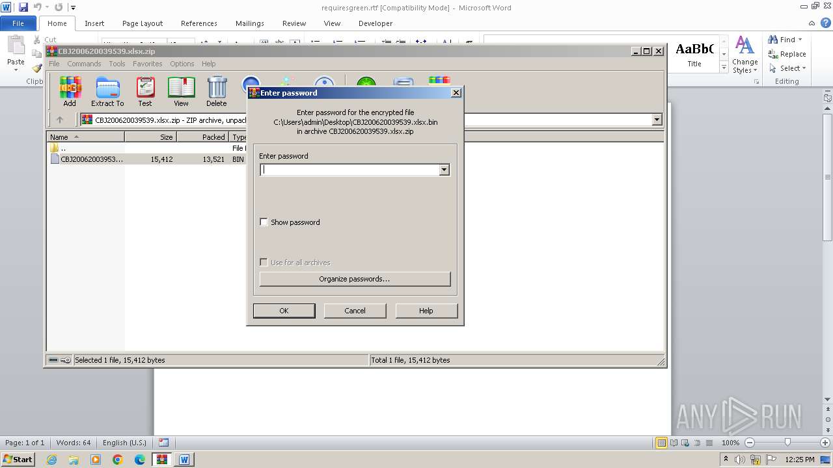Click the Word zoom slider handle
The height and width of the screenshot is (468, 833).
click(x=787, y=443)
